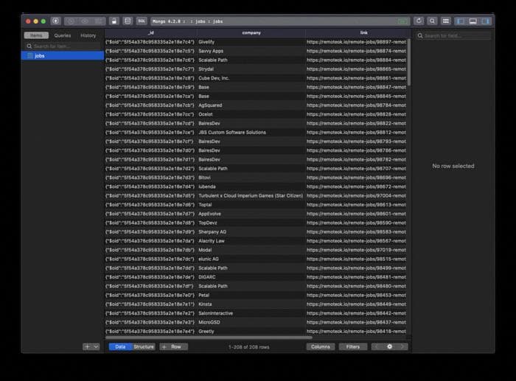Click the add Row button
Image resolution: width=516 pixels, height=381 pixels.
[x=173, y=347]
